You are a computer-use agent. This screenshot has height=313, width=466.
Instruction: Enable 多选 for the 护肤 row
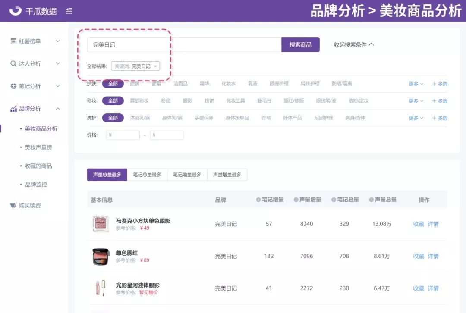click(x=440, y=84)
